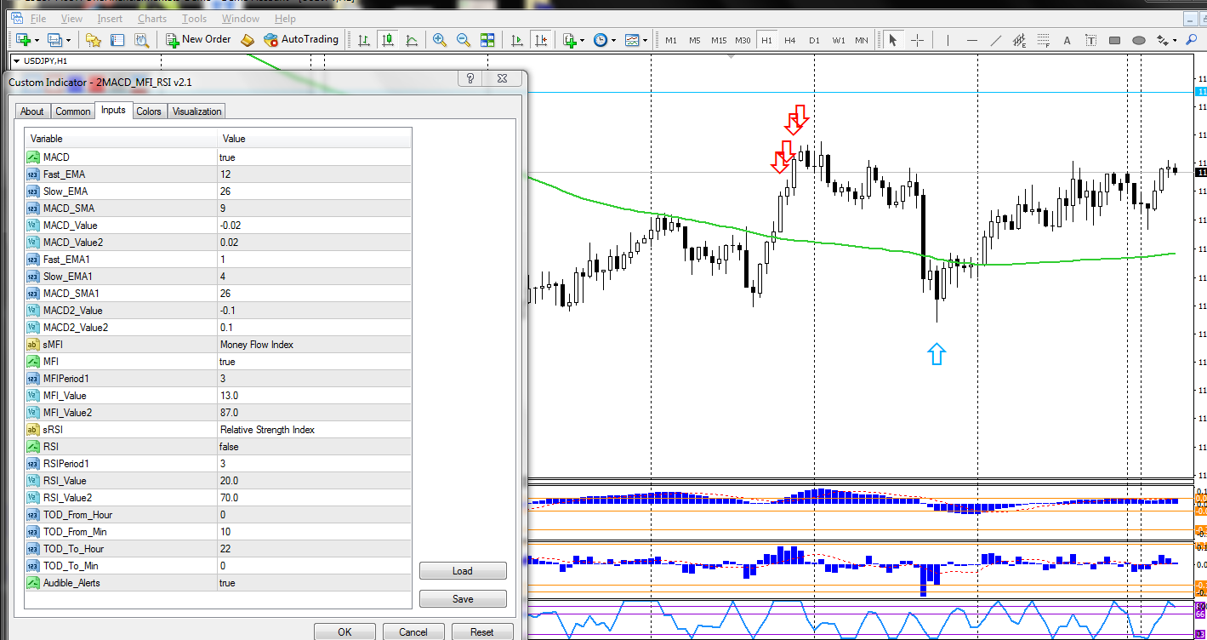This screenshot has height=640, width=1207.
Task: Click the Load button in dialog
Action: click(x=463, y=571)
